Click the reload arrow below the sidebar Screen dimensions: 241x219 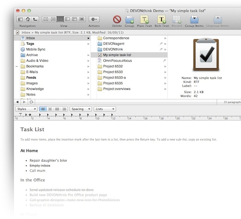(x=31, y=102)
